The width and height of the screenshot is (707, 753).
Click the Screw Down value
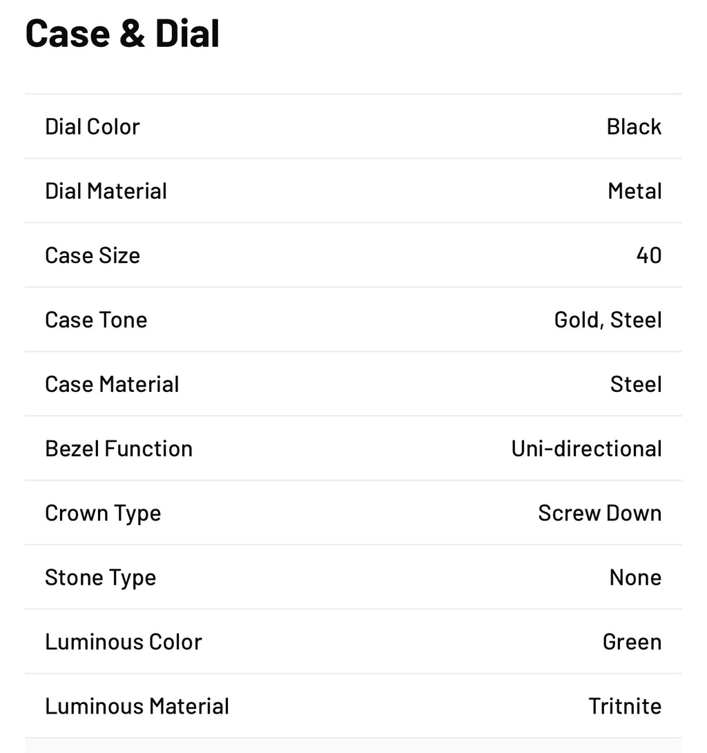pos(599,514)
